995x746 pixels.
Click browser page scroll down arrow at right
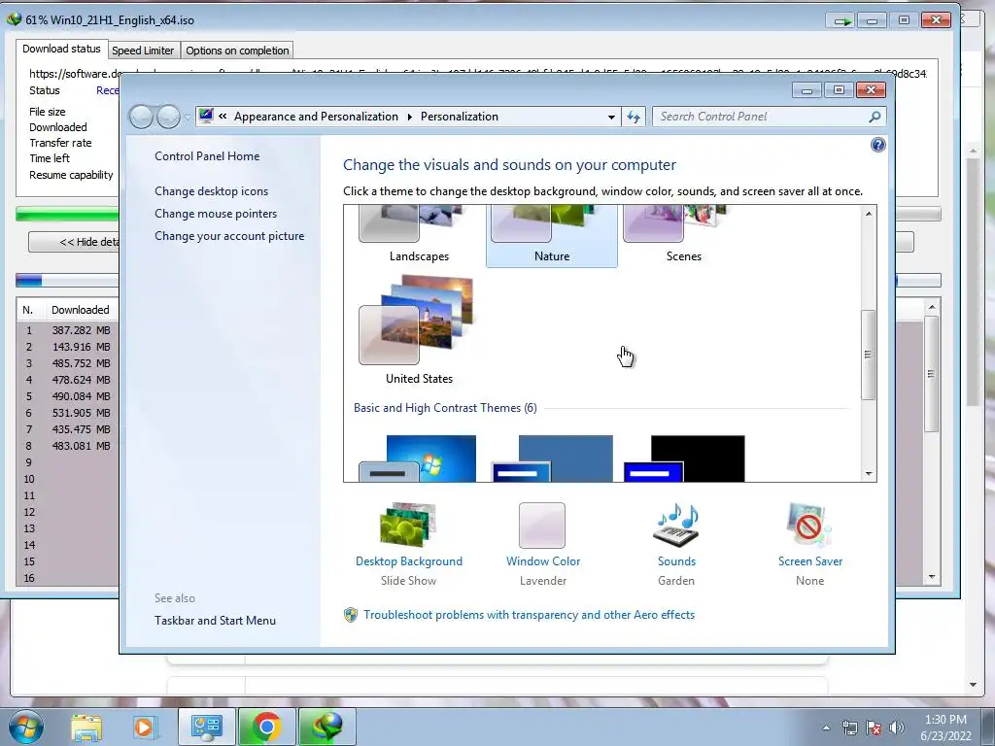point(973,685)
